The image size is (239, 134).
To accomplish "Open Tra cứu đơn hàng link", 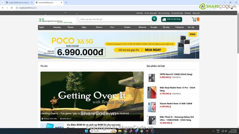I will tap(177, 13).
